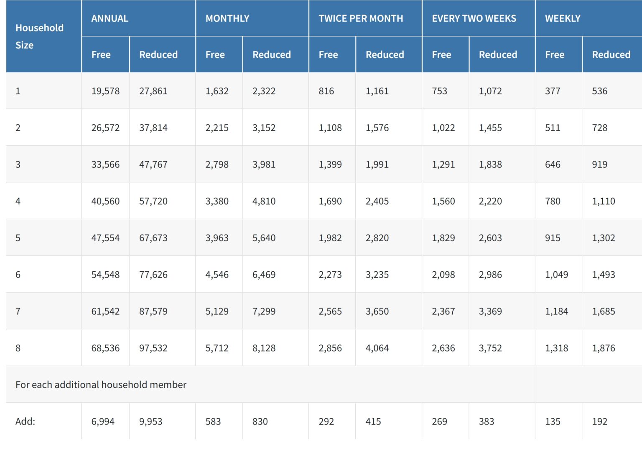Click the Free subheader under EVERY TWO WEEKS
Viewport: 642px width, 455px height.
441,55
